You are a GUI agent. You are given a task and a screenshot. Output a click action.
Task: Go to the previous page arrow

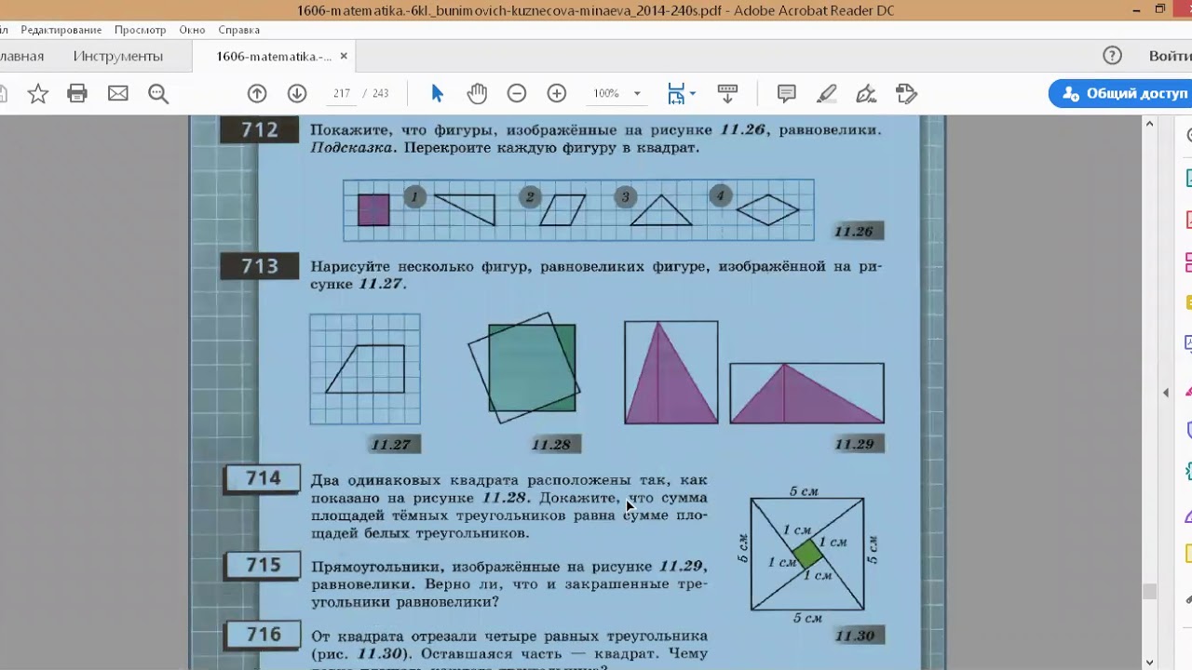pyautogui.click(x=257, y=93)
